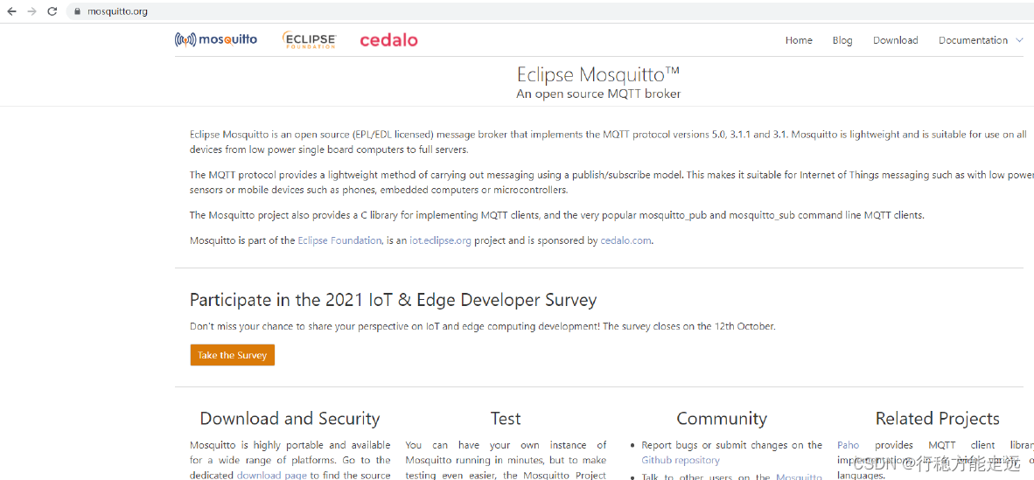
Task: Click the Test section heading
Action: click(506, 419)
